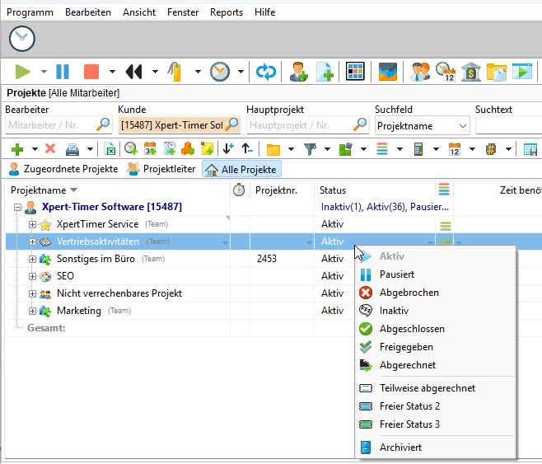Open the Reports menu
The image size is (542, 464).
click(227, 12)
